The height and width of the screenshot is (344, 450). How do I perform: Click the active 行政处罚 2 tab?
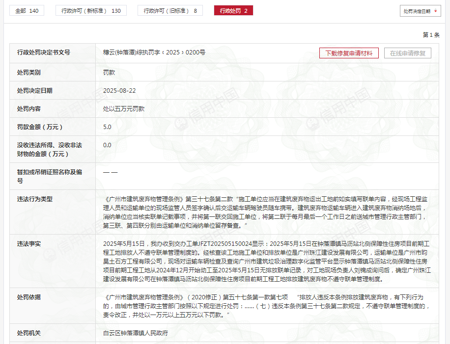[233, 10]
